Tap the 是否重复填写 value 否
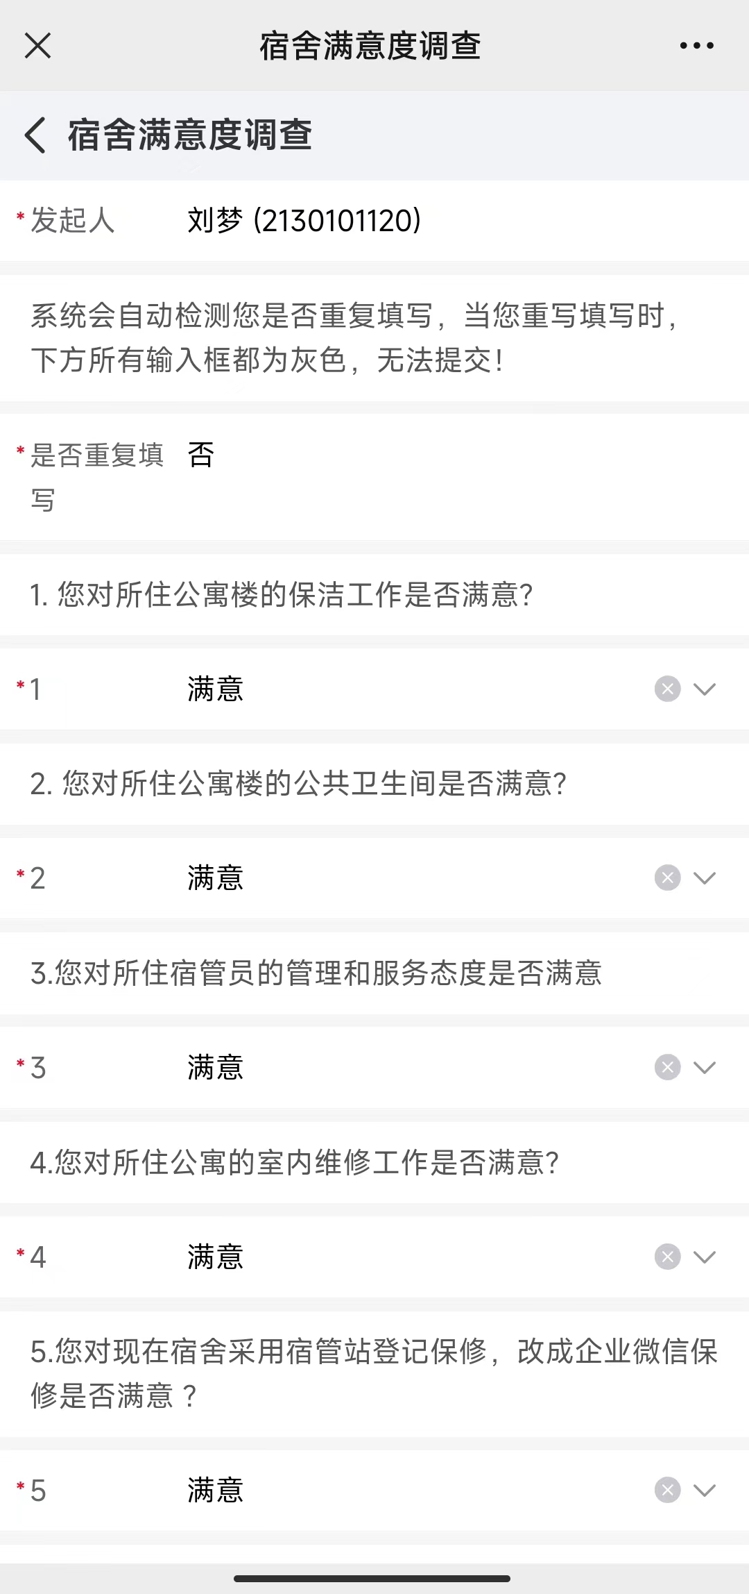Viewport: 749px width, 1594px height. click(x=201, y=455)
